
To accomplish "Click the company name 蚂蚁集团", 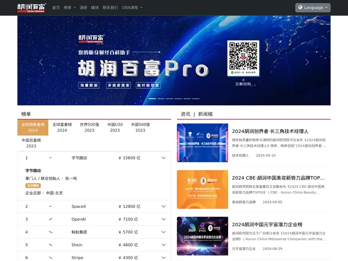I will pyautogui.click(x=79, y=232).
